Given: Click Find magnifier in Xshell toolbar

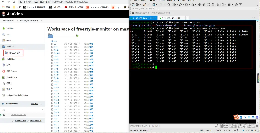Looking at the screenshot, I should [x=169, y=5].
